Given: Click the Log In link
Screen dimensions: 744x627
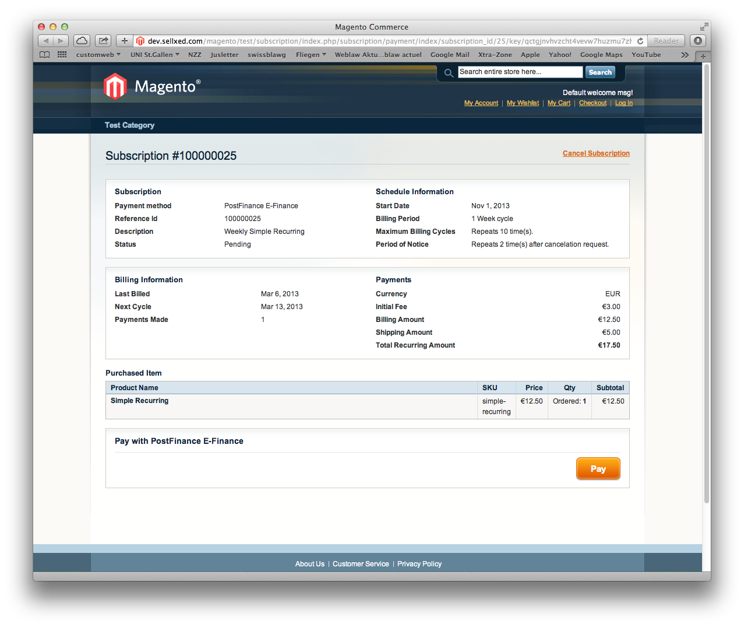Looking at the screenshot, I should click(624, 103).
